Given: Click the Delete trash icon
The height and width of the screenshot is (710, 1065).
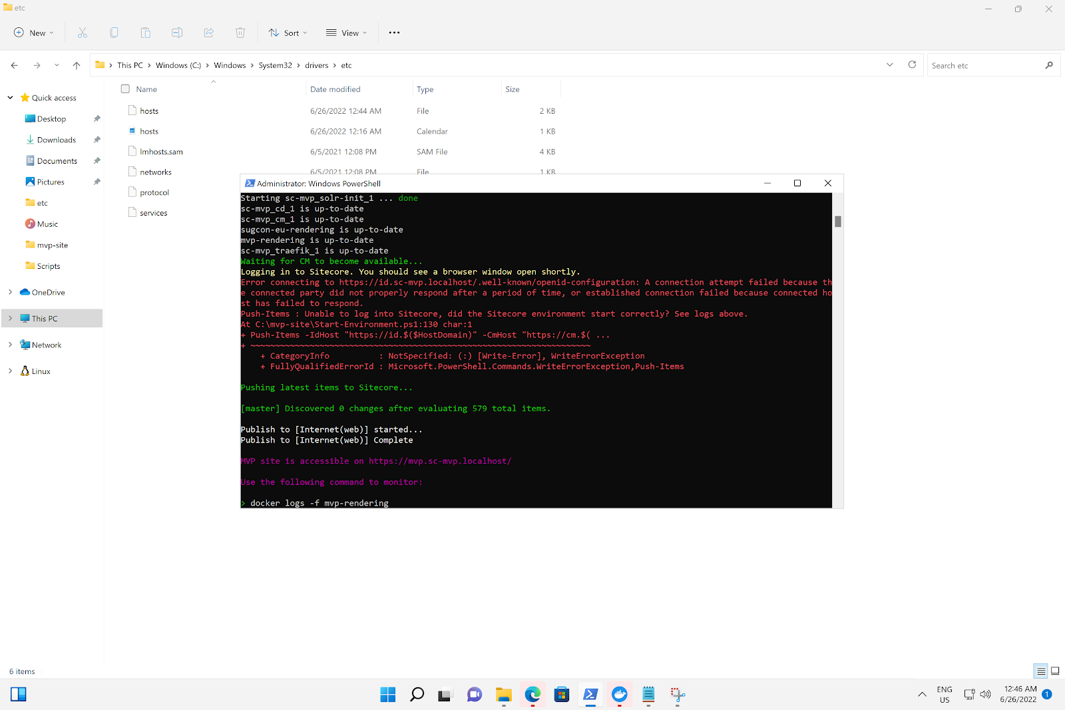Looking at the screenshot, I should [x=240, y=33].
